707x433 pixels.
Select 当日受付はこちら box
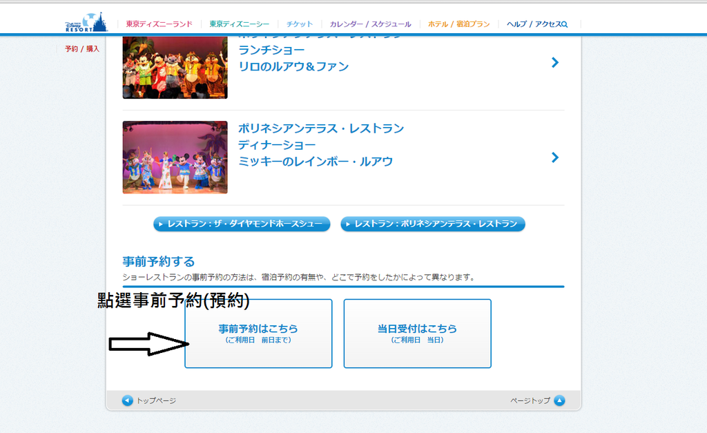(x=418, y=334)
